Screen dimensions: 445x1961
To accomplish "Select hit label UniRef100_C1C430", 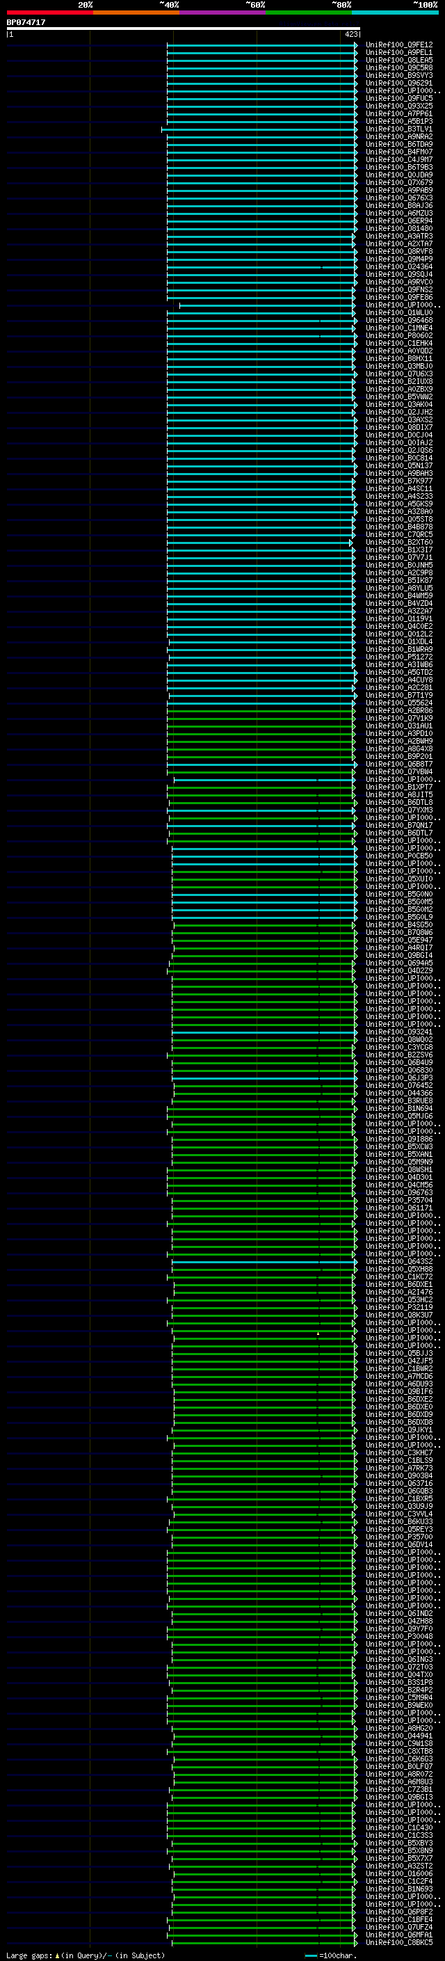I will tap(399, 1827).
